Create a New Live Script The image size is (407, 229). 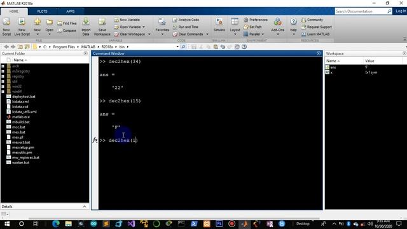point(22,27)
